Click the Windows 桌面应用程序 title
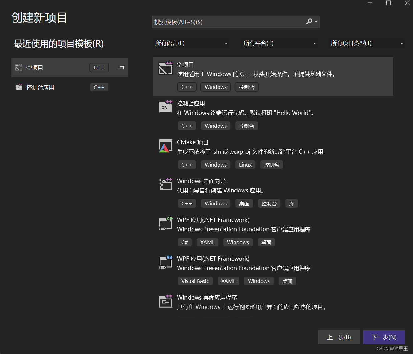413x354 pixels. pos(207,298)
